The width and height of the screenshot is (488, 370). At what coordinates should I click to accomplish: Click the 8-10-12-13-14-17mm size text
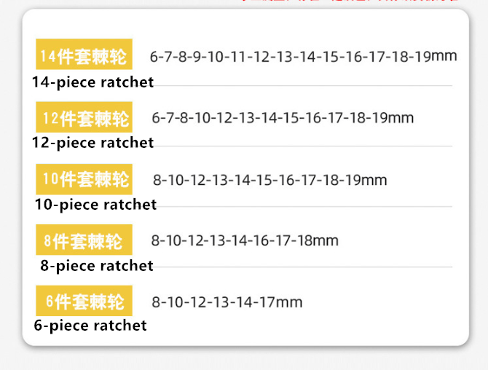click(x=227, y=302)
